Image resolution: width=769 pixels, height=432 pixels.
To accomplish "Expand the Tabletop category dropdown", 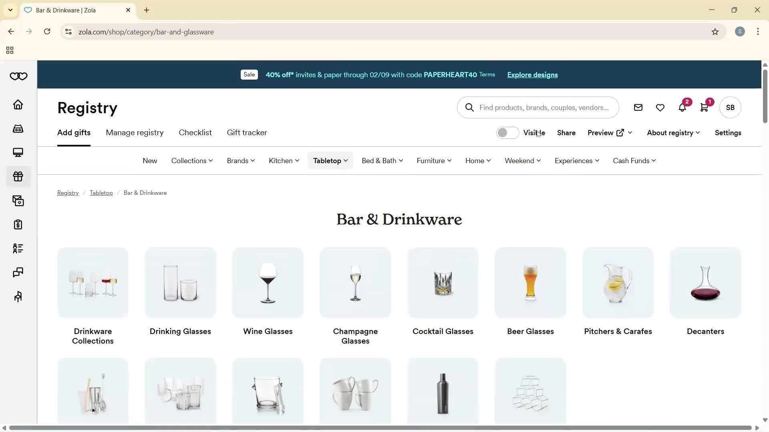I will click(330, 160).
